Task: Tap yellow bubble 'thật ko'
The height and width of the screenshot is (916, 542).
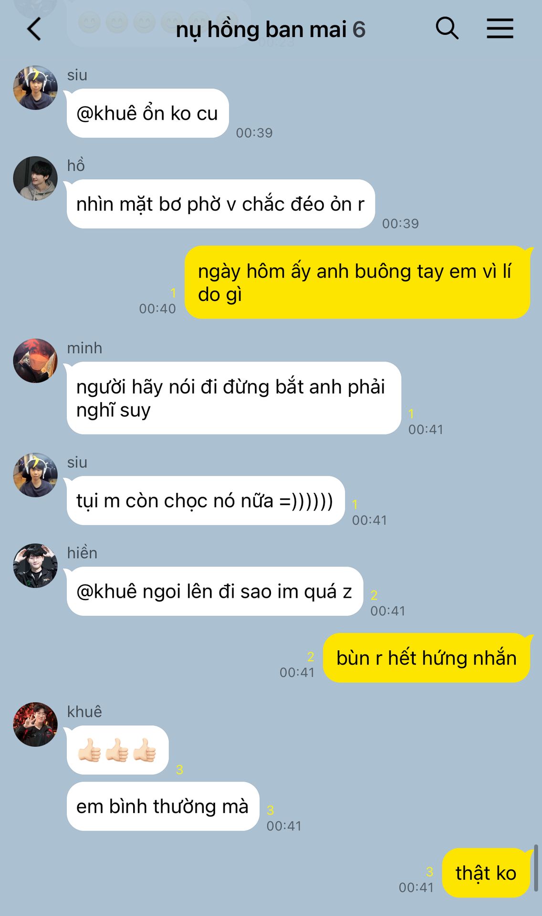Action: click(x=486, y=873)
